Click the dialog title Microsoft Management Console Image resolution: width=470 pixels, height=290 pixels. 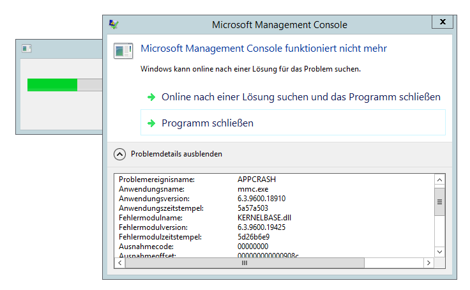tap(280, 24)
